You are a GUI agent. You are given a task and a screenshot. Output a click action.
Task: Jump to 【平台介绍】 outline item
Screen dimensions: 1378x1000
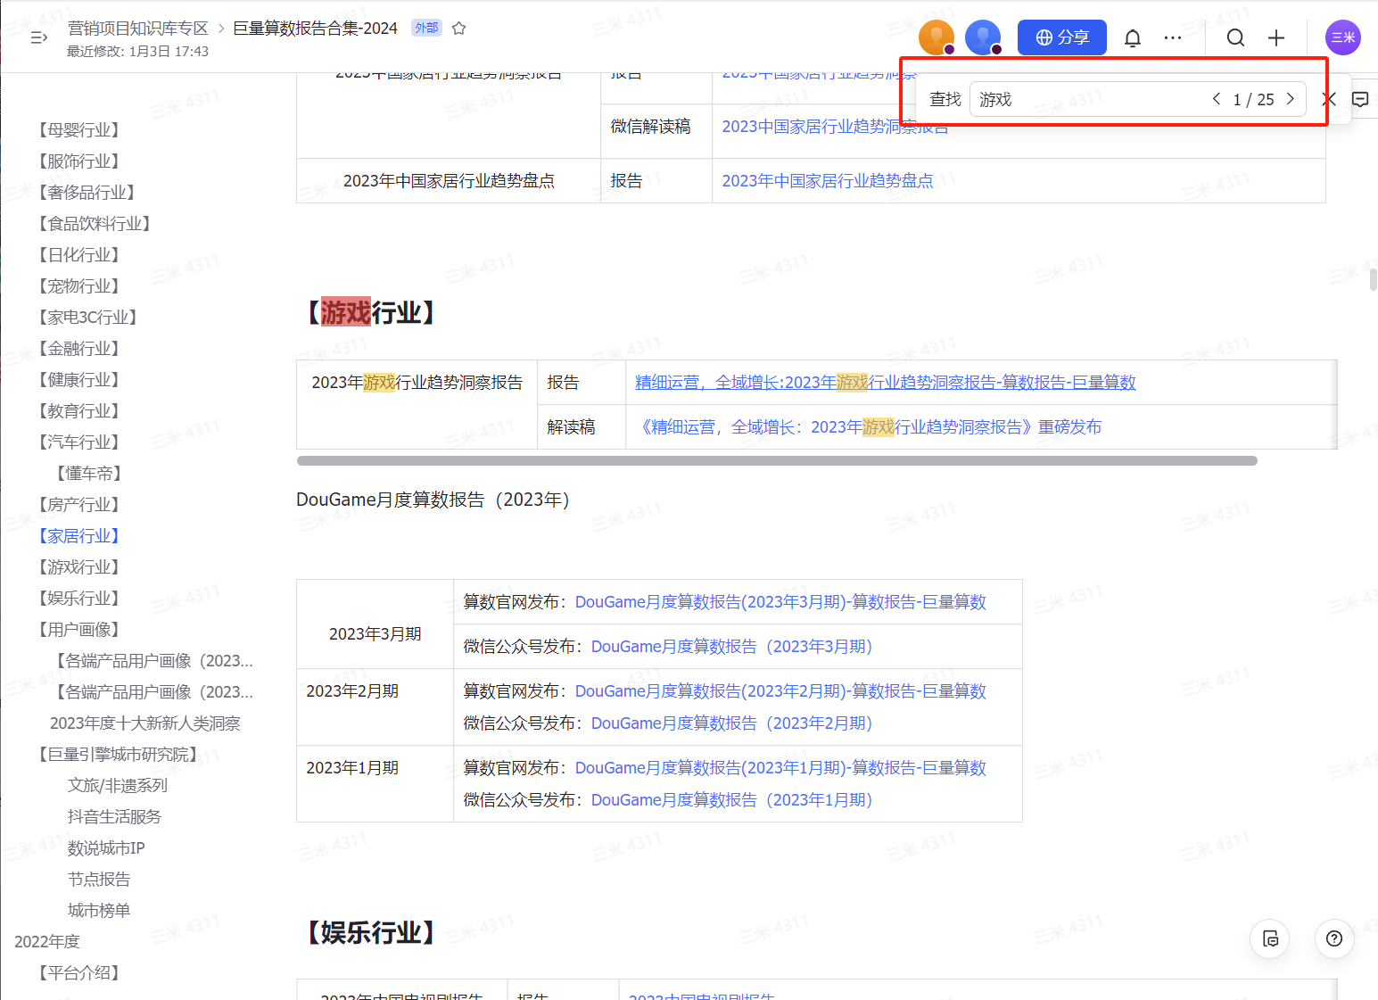tap(78, 973)
